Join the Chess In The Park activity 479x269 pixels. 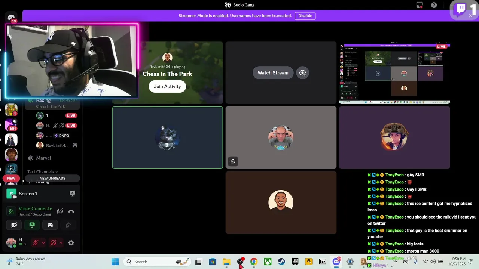167,86
